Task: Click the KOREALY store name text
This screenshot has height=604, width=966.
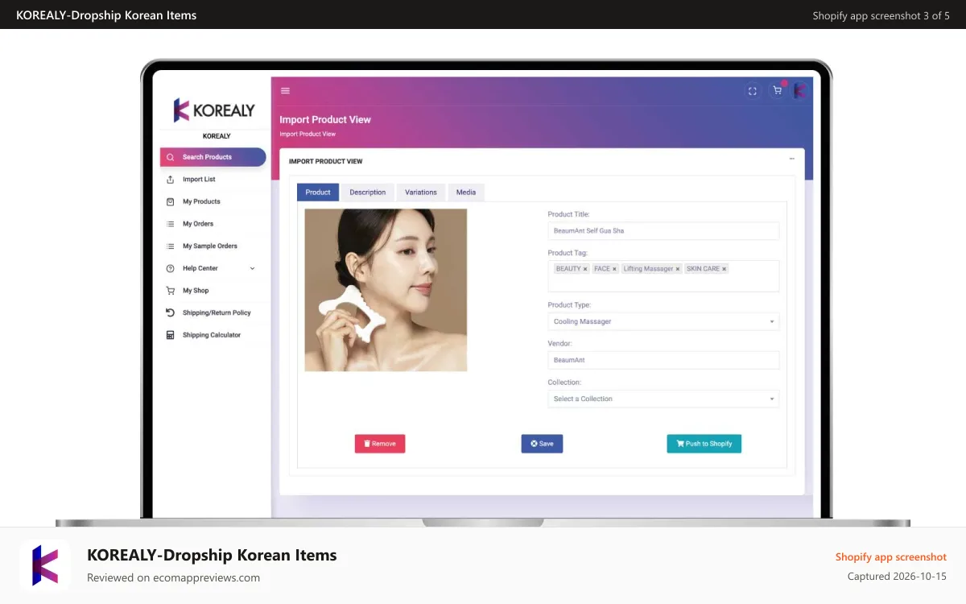Action: coord(217,136)
